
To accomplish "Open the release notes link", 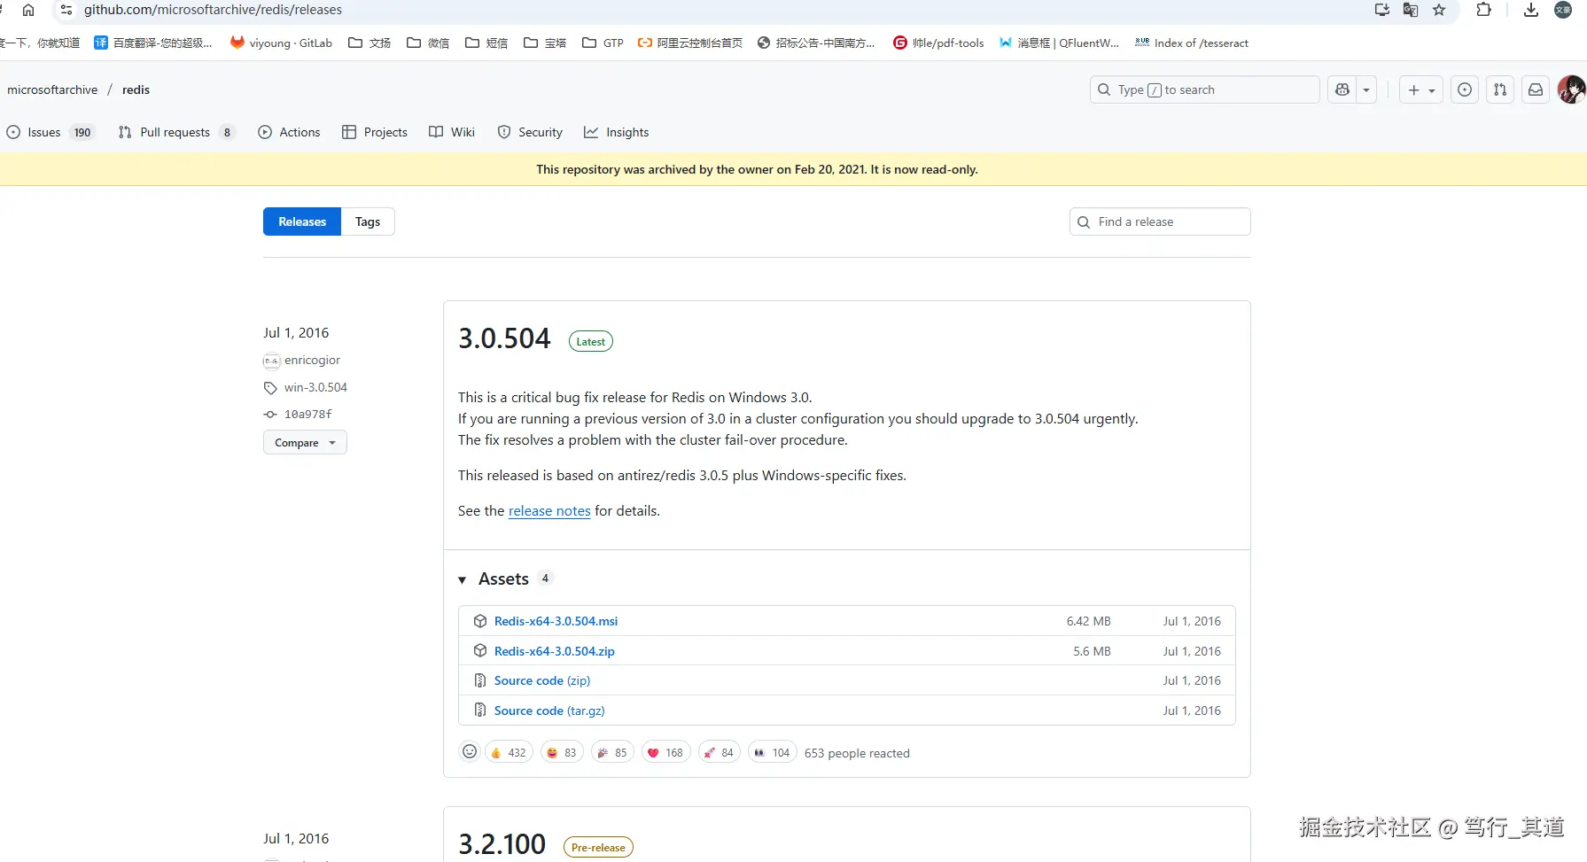I will click(x=549, y=511).
